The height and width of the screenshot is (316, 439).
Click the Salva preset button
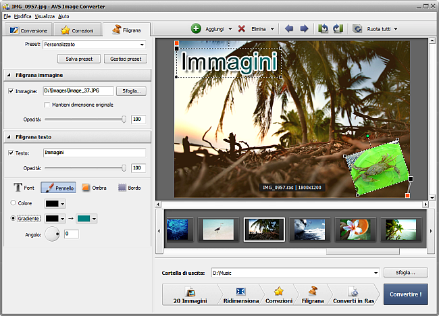[79, 59]
